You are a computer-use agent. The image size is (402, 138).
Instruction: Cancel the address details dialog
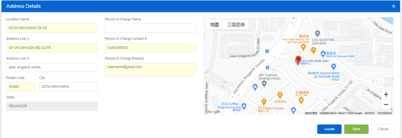(383, 129)
